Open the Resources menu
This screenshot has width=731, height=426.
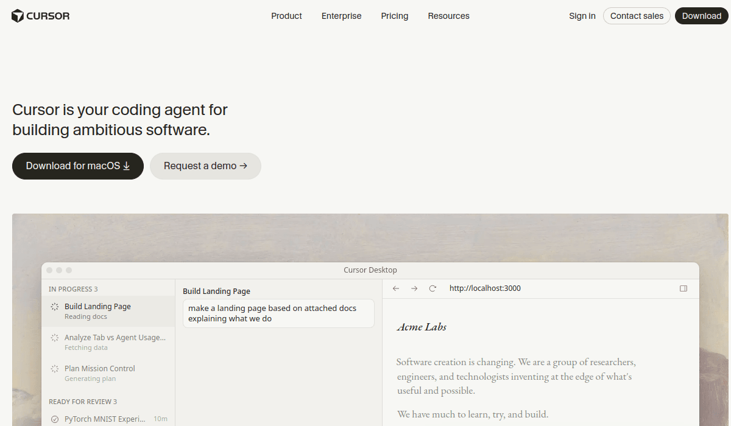coord(448,16)
